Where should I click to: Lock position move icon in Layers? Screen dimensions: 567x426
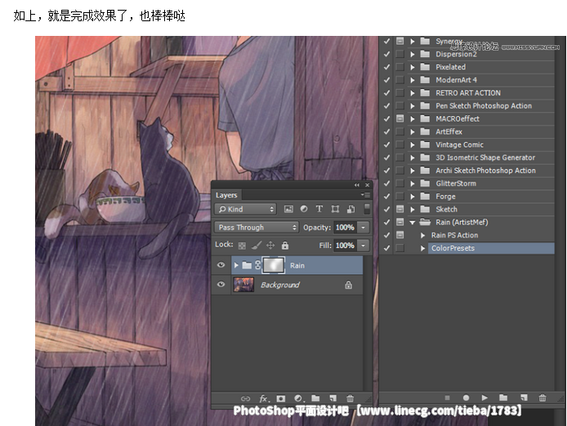click(270, 246)
